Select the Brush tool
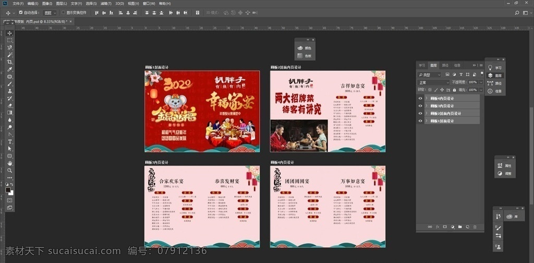Screen dimensions: 534x263 coord(10,84)
